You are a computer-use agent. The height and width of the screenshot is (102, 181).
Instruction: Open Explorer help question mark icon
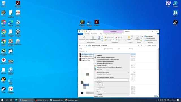pos(158,34)
